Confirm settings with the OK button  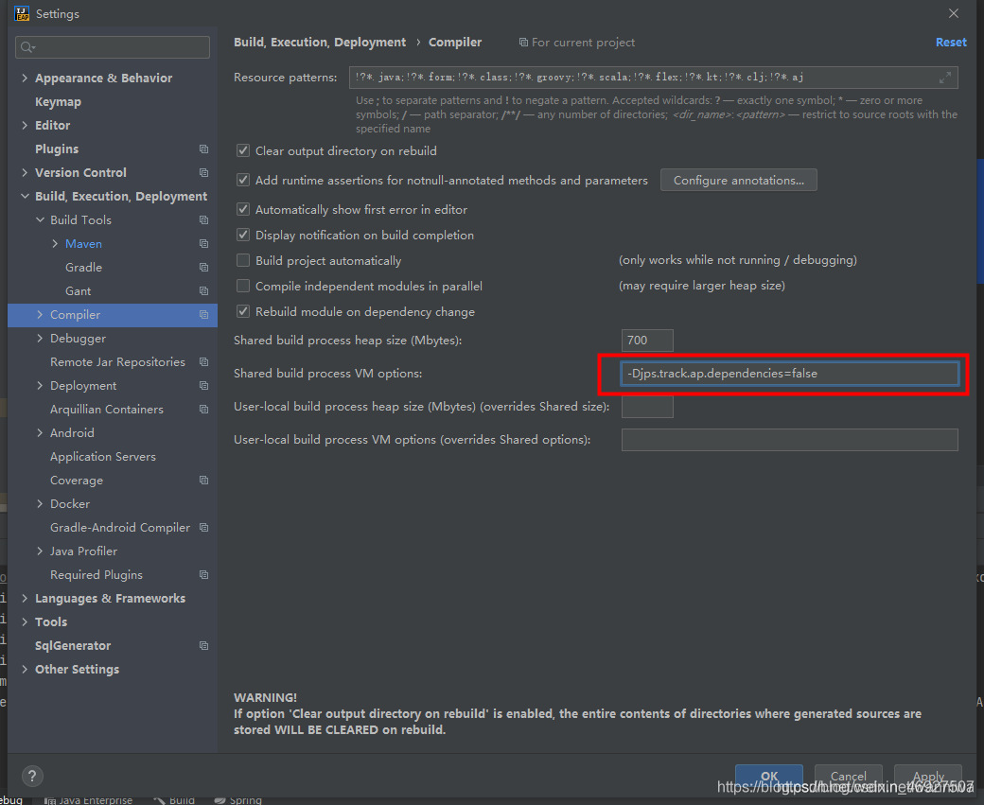pyautogui.click(x=768, y=776)
